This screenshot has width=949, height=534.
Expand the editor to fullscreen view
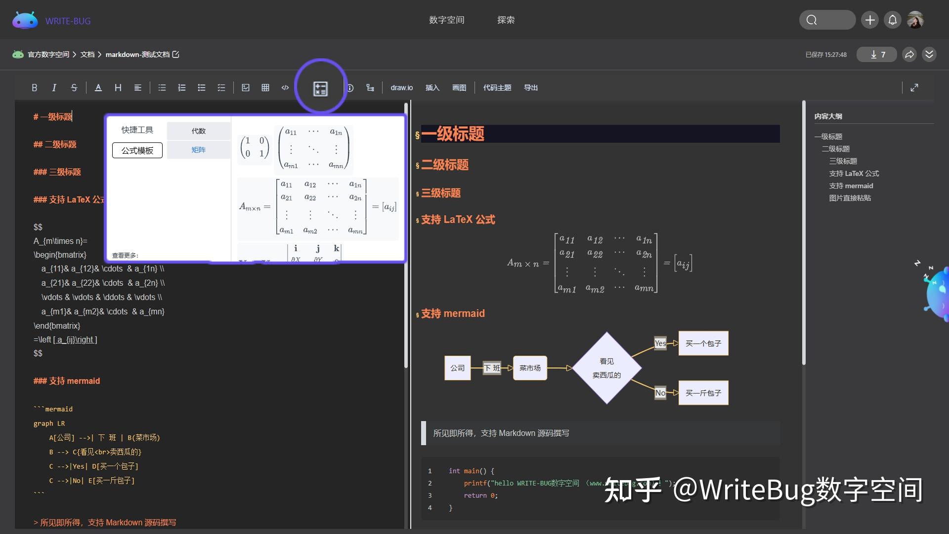[914, 88]
